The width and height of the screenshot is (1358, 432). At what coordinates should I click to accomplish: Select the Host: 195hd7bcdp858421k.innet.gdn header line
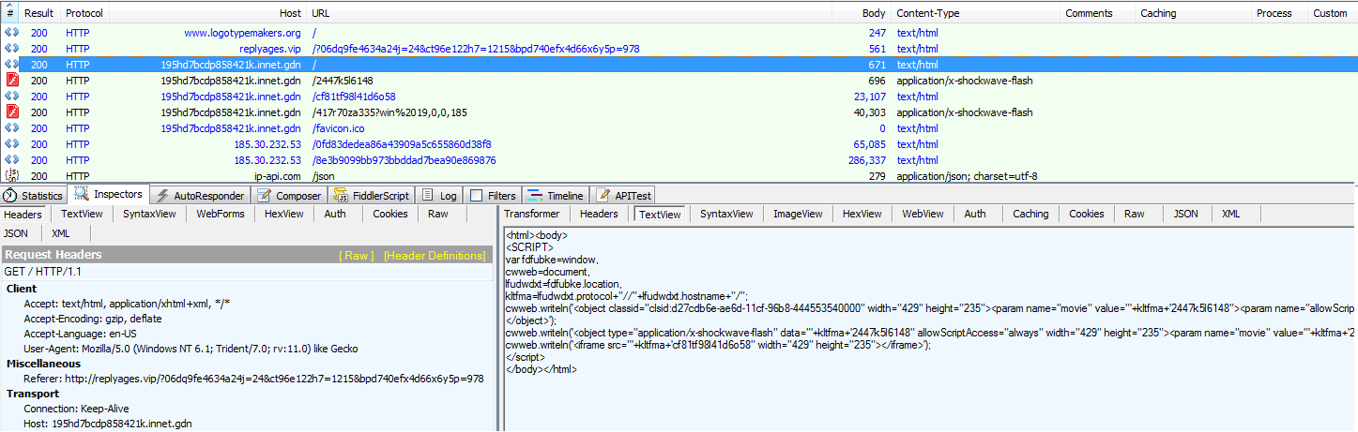pyautogui.click(x=108, y=424)
